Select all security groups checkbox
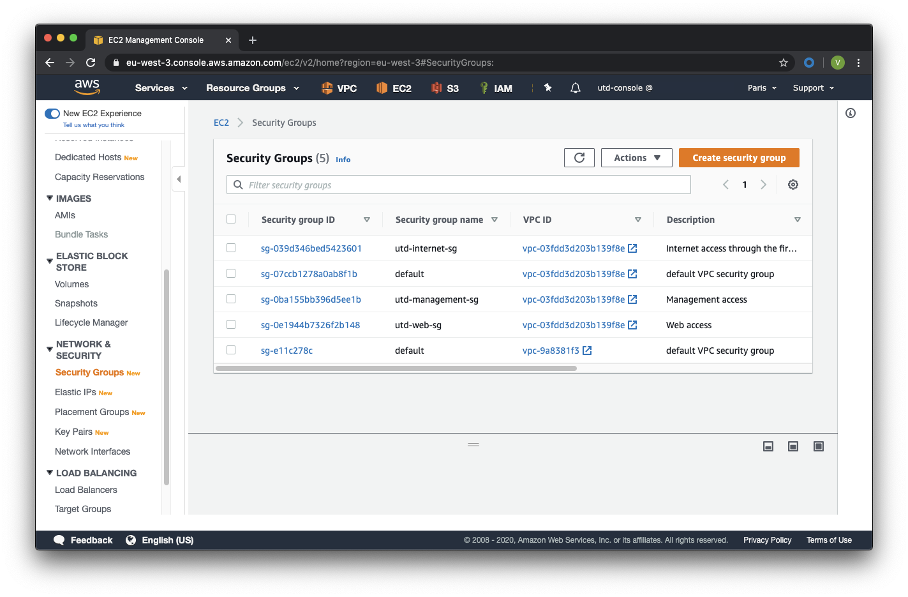This screenshot has width=908, height=597. 231,219
